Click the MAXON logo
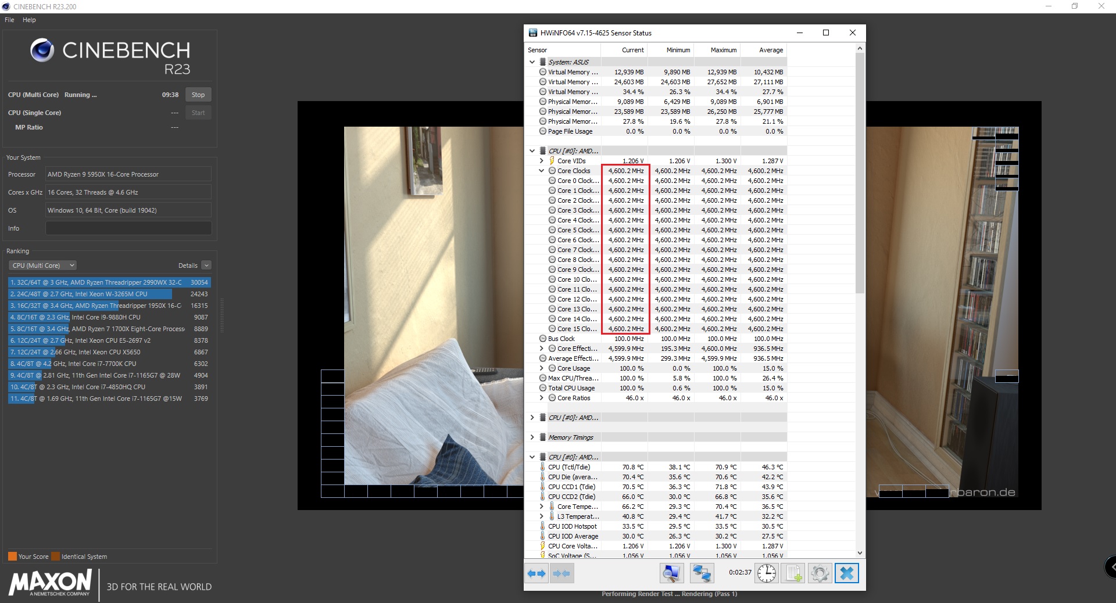The width and height of the screenshot is (1116, 603). click(50, 583)
